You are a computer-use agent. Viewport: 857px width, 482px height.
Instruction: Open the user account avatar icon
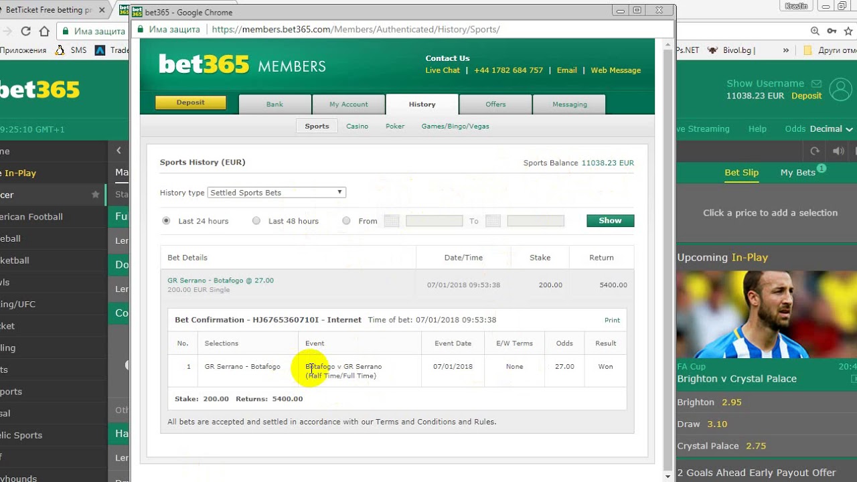840,89
